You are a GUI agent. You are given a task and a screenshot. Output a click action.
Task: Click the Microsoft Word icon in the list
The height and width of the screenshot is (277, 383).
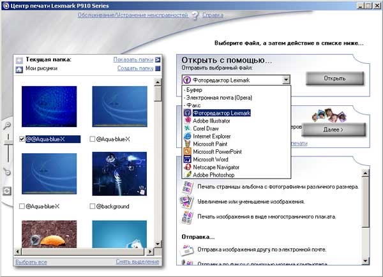tap(187, 160)
